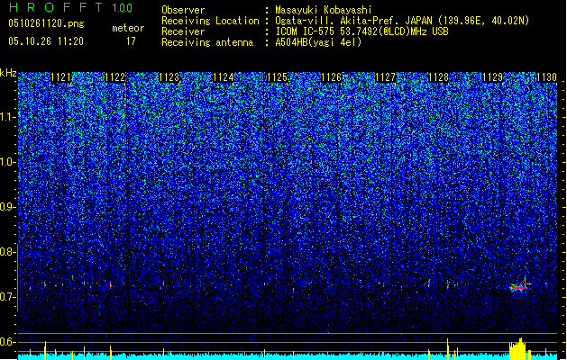Click the Receiving Location label
This screenshot has height=360, width=567.
pos(210,21)
